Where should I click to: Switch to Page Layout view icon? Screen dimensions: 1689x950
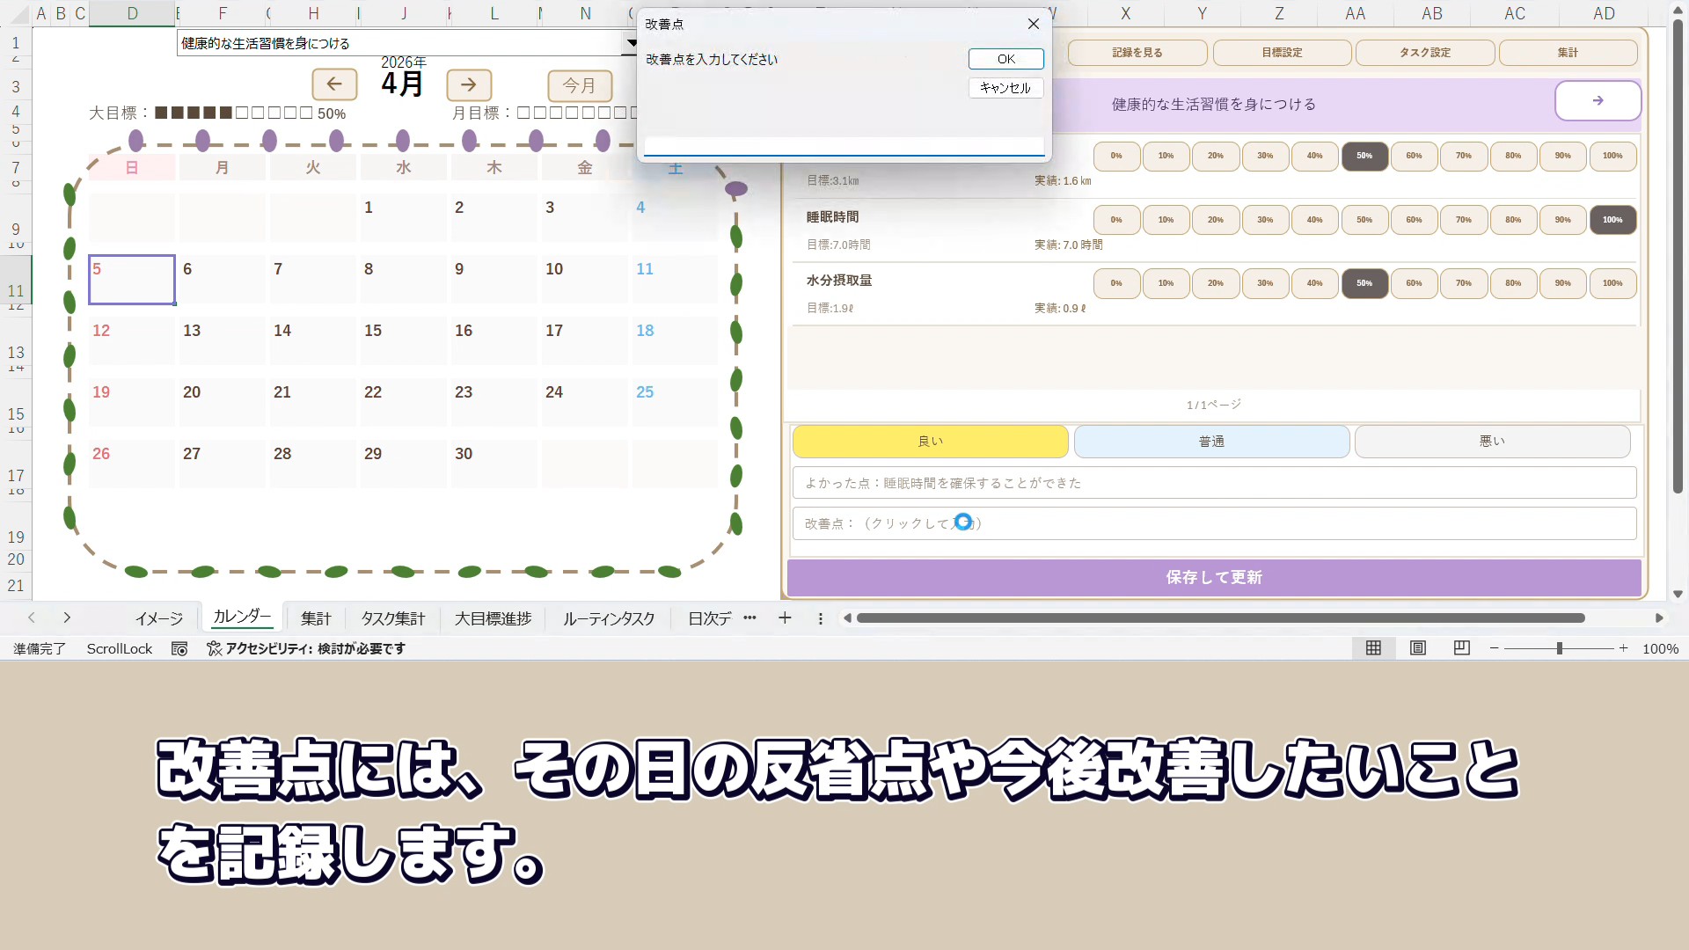coord(1417,648)
